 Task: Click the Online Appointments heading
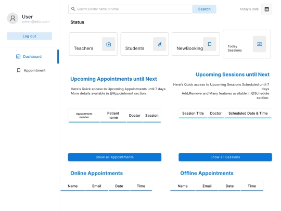tap(97, 173)
